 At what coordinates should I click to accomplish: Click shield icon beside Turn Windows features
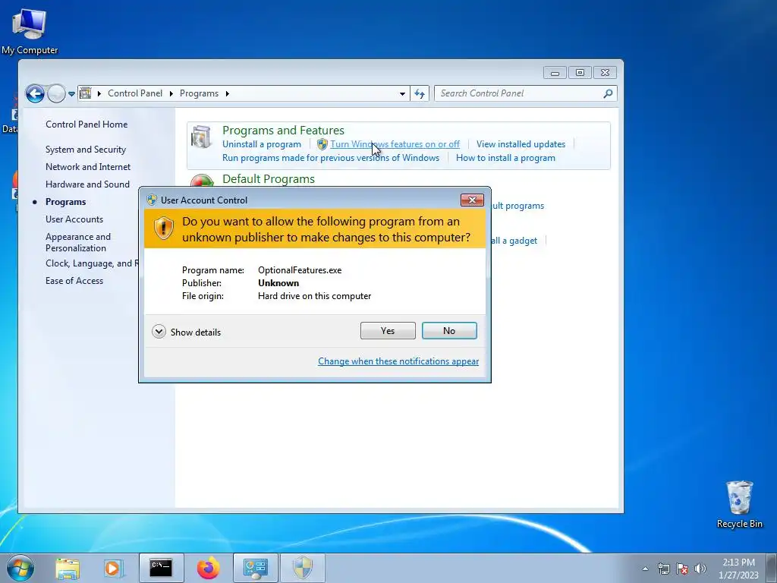322,144
